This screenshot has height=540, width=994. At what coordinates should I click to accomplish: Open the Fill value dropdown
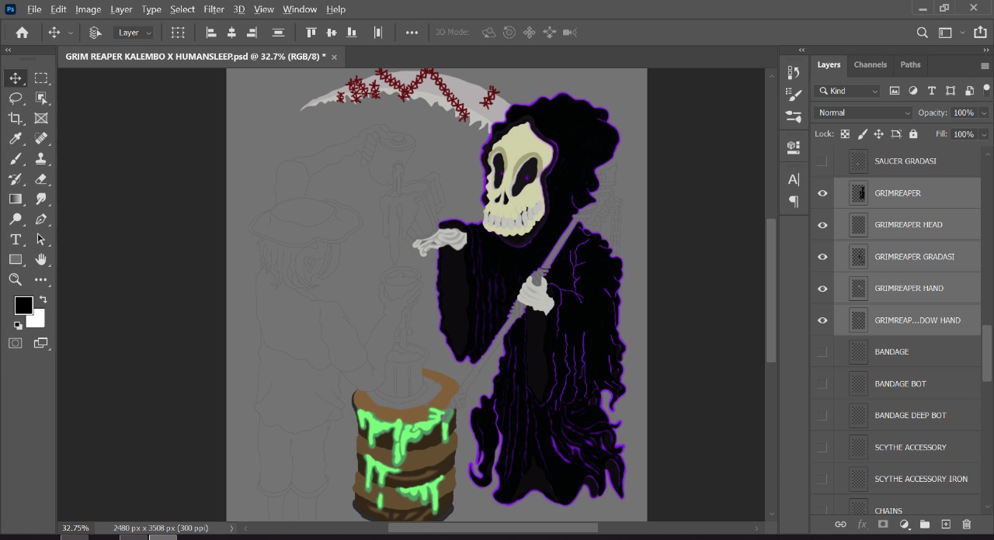984,134
